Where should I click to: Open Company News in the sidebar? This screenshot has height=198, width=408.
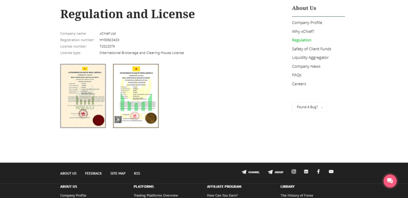pos(306,66)
